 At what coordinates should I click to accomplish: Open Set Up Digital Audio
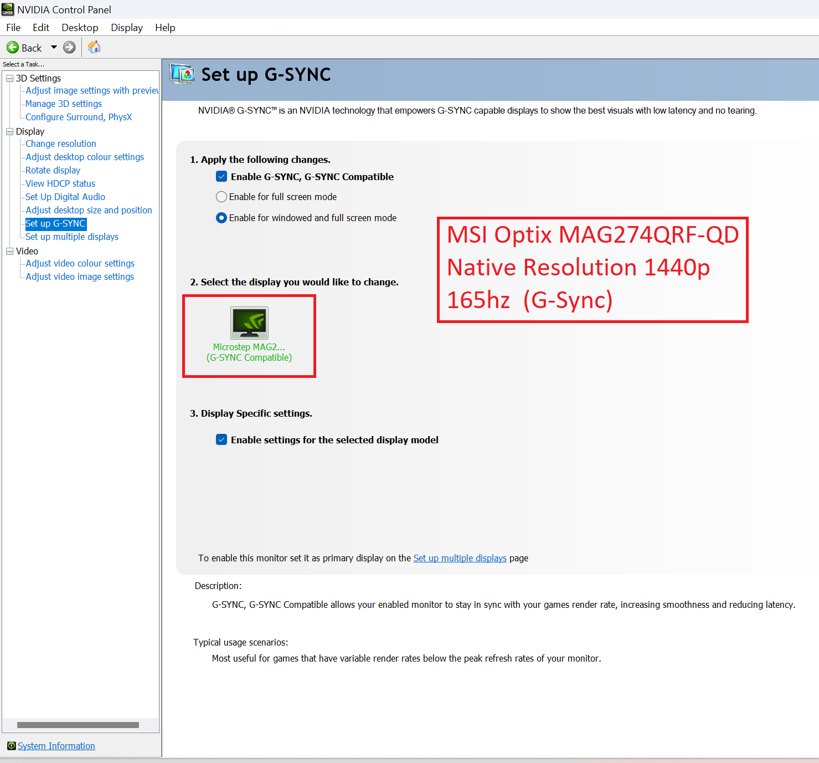click(65, 197)
